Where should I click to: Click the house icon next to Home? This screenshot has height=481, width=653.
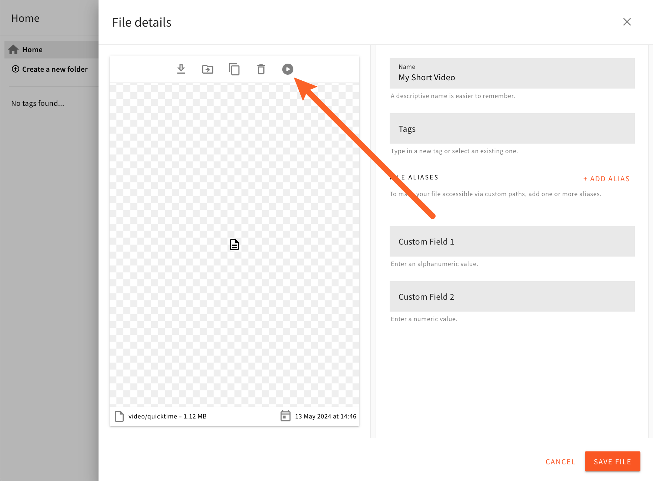14,49
